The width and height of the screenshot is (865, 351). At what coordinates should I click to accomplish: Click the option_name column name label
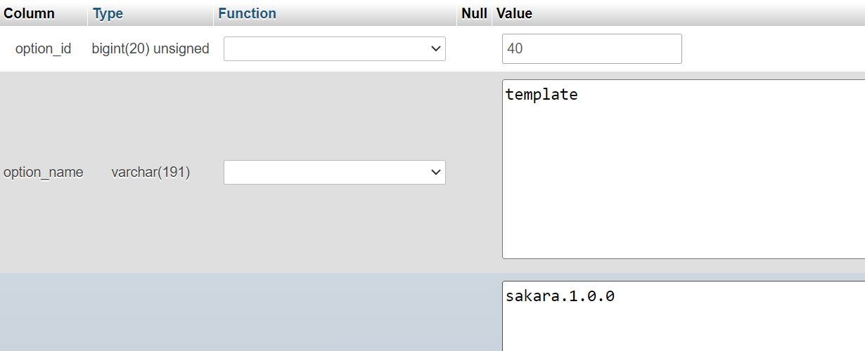click(x=43, y=172)
